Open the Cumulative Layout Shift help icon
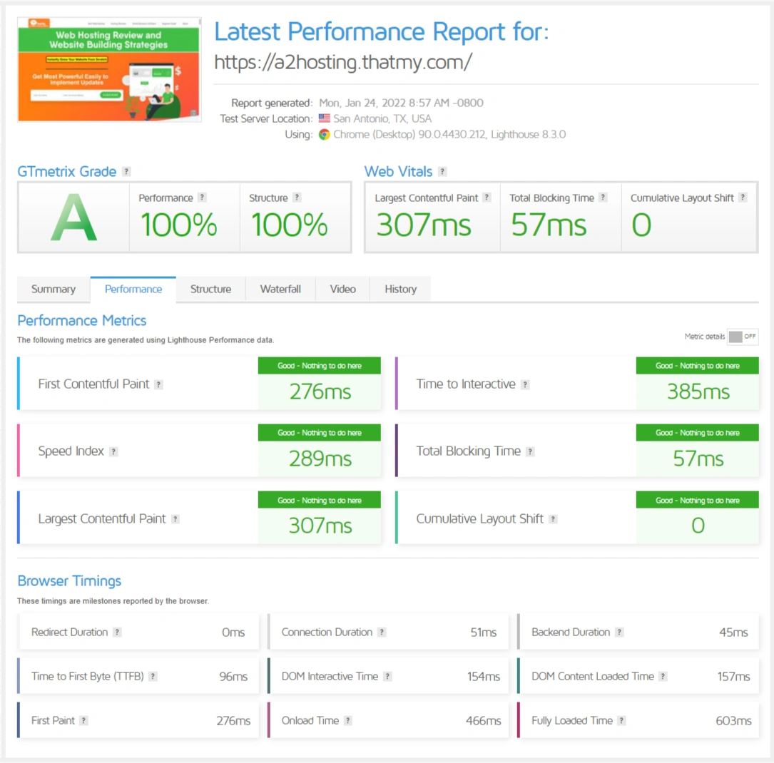The width and height of the screenshot is (774, 763). click(553, 519)
